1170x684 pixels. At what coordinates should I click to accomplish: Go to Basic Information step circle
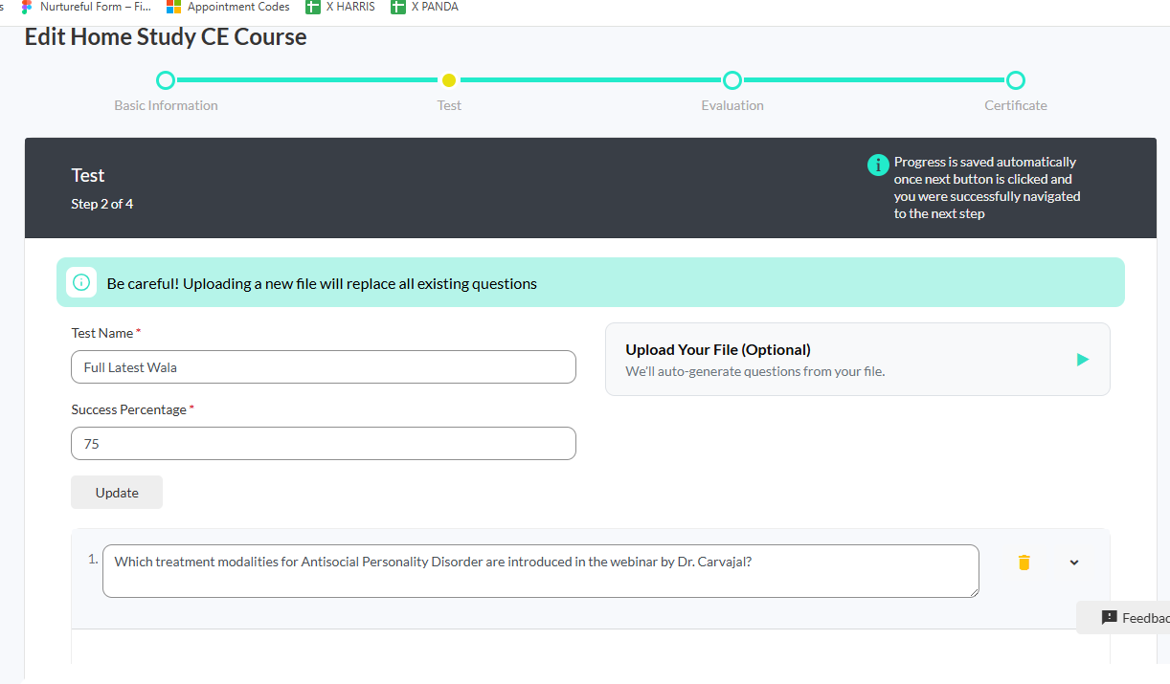pos(166,80)
